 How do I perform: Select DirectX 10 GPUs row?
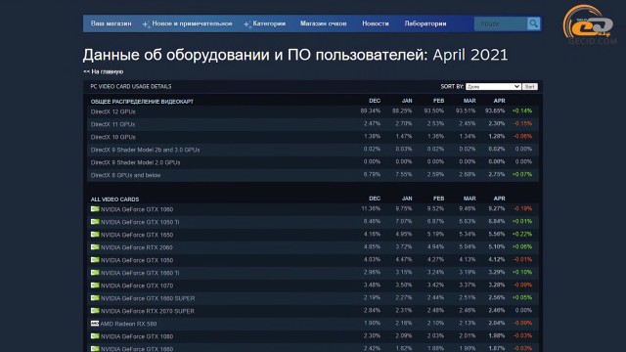[x=313, y=137]
